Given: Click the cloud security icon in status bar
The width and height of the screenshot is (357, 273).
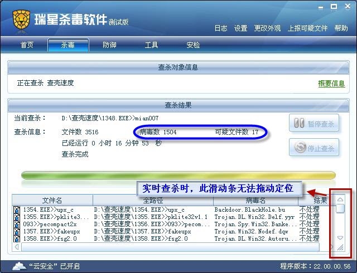Looking at the screenshot, I should click(x=19, y=266).
